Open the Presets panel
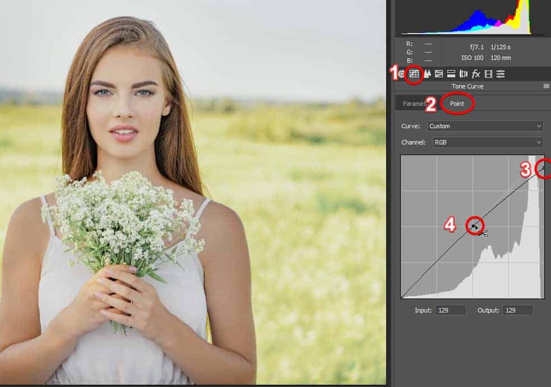 pos(489,73)
